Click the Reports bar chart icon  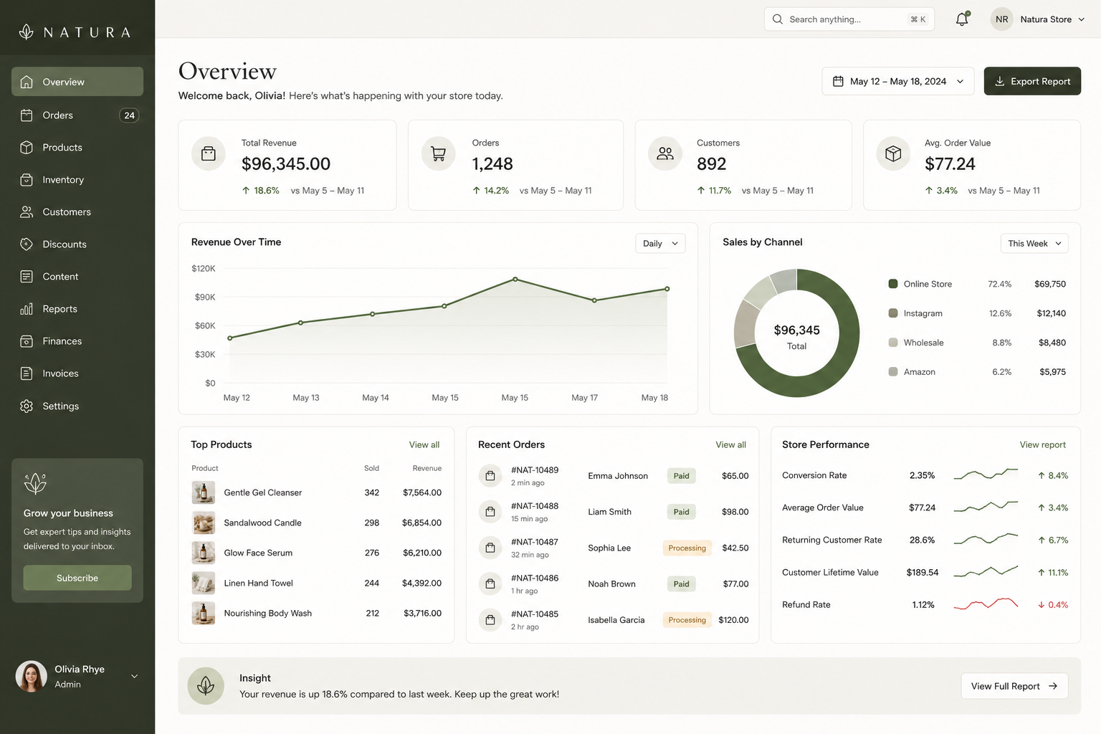pyautogui.click(x=27, y=308)
